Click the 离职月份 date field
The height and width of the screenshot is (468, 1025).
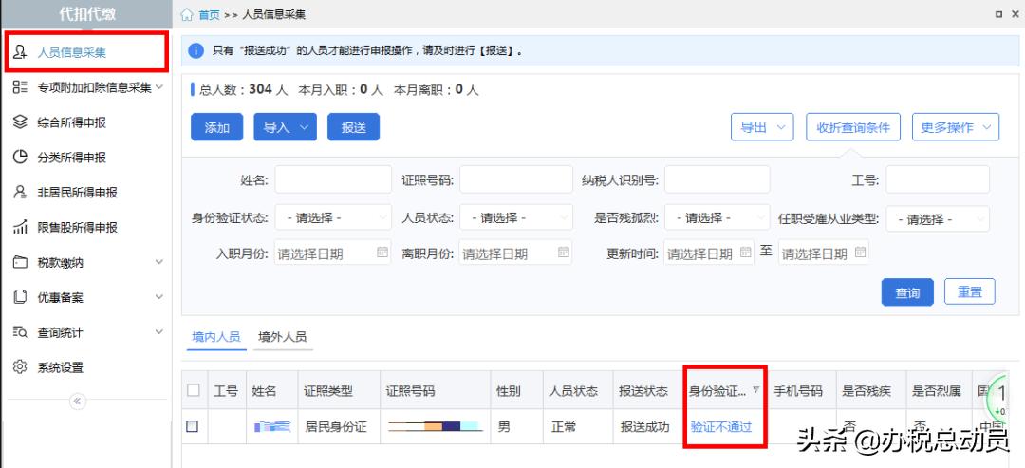point(515,253)
